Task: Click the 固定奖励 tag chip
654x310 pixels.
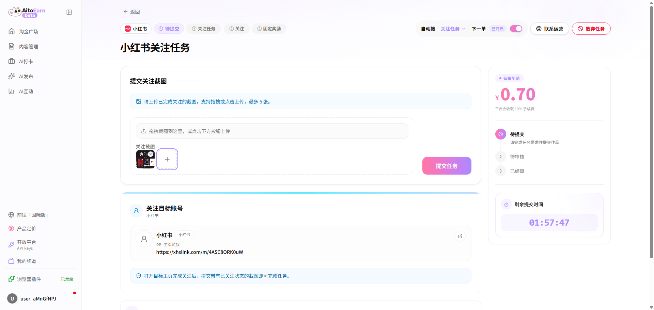Action: 269,29
